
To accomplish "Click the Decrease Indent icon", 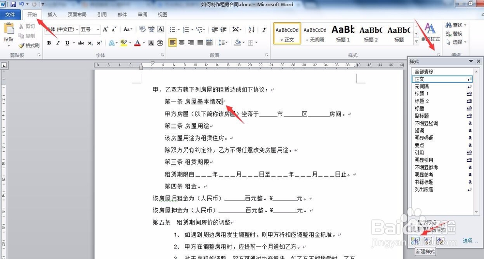I will click(214, 29).
